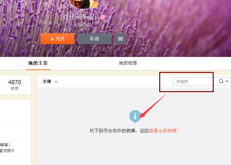Switch to 她的相册 tab
The height and width of the screenshot is (165, 231).
click(128, 63)
